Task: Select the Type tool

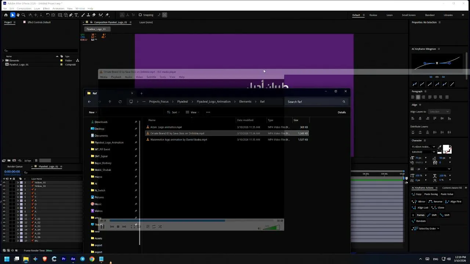Action: (76, 15)
